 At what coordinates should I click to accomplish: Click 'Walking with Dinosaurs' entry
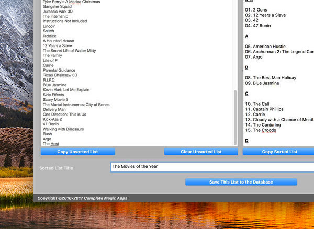pos(63,129)
